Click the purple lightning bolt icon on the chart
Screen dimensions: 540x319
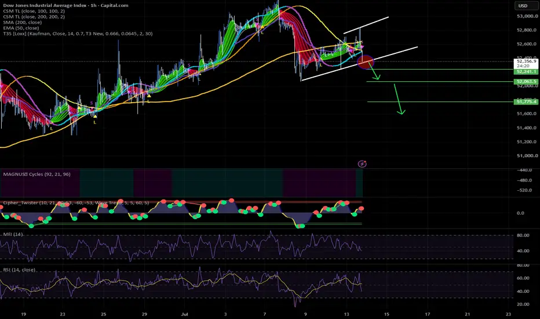pyautogui.click(x=362, y=164)
